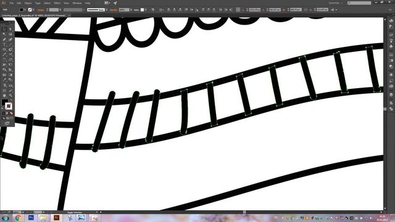Open the stroke weight dropdown
Viewport: 395px width, 222px height.
click(x=60, y=10)
